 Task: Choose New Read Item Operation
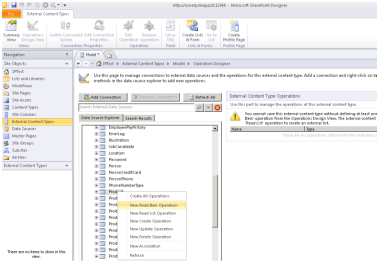click(x=153, y=205)
